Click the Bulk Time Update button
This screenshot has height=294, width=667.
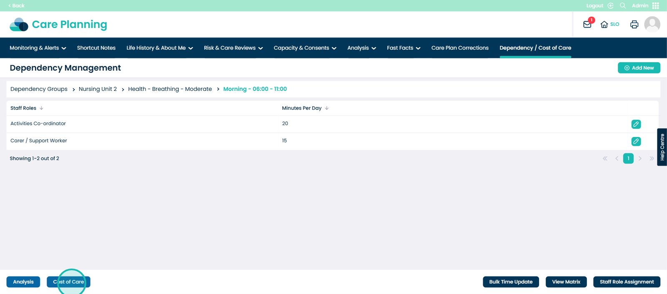click(511, 282)
